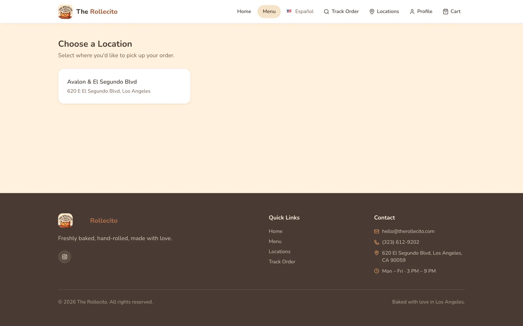Click the footer Rollecito brand text
The height and width of the screenshot is (326, 523).
pos(104,221)
